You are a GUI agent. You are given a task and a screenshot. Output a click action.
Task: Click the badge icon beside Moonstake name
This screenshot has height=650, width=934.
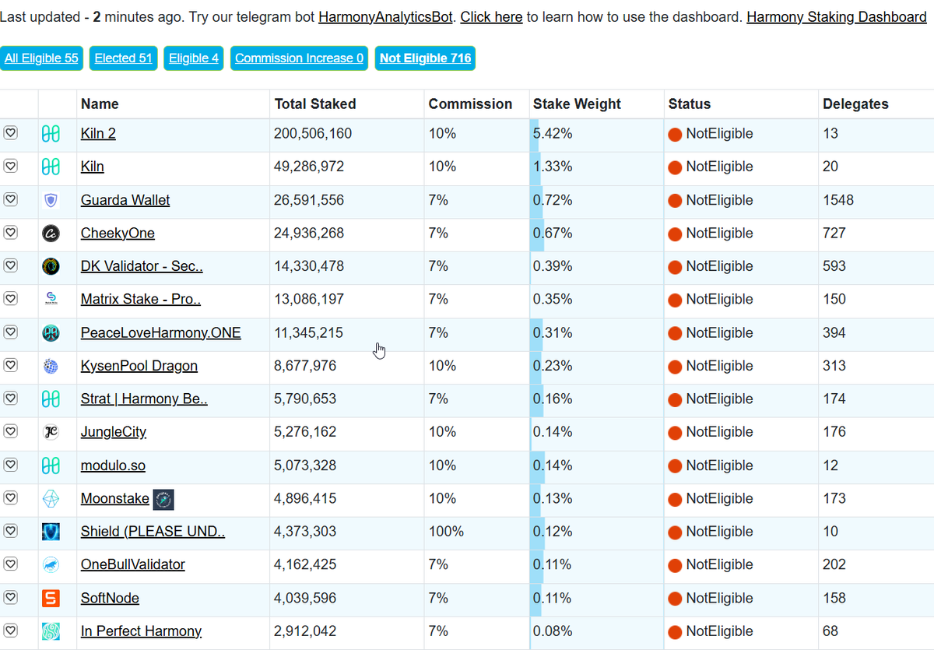pos(163,499)
